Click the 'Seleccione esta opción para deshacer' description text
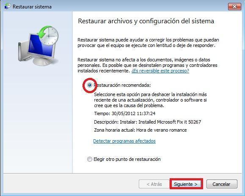 pos(150,100)
